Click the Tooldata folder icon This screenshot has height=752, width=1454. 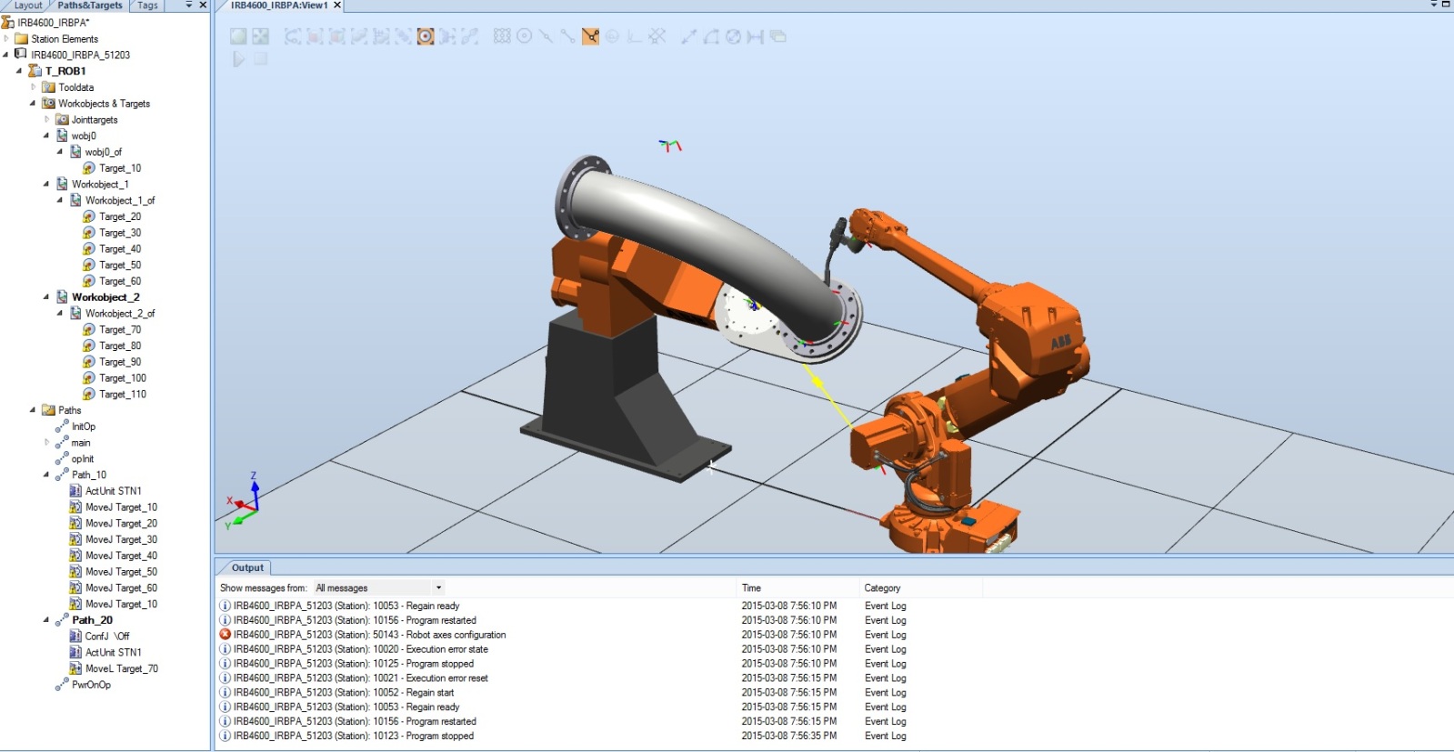click(x=48, y=87)
